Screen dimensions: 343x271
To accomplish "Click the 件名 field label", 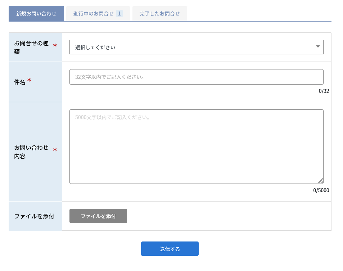I will click(x=20, y=82).
